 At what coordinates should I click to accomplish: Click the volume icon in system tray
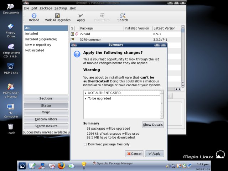[x=167, y=166]
